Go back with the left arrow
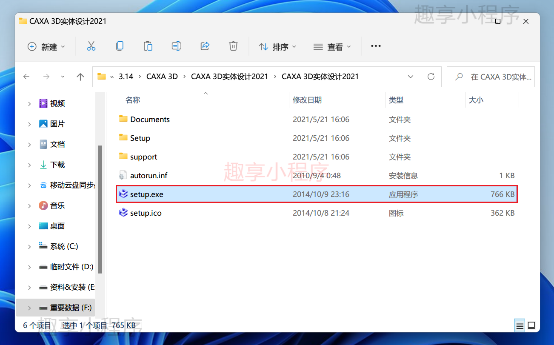This screenshot has height=345, width=554. (26, 77)
